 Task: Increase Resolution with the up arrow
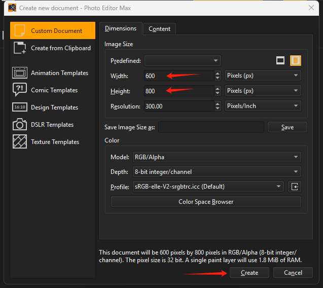pyautogui.click(x=218, y=103)
